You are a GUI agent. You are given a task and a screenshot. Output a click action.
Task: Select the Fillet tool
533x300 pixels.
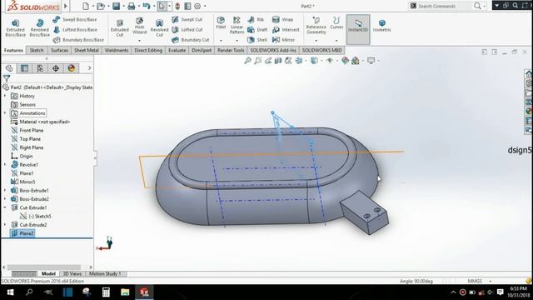click(x=221, y=23)
